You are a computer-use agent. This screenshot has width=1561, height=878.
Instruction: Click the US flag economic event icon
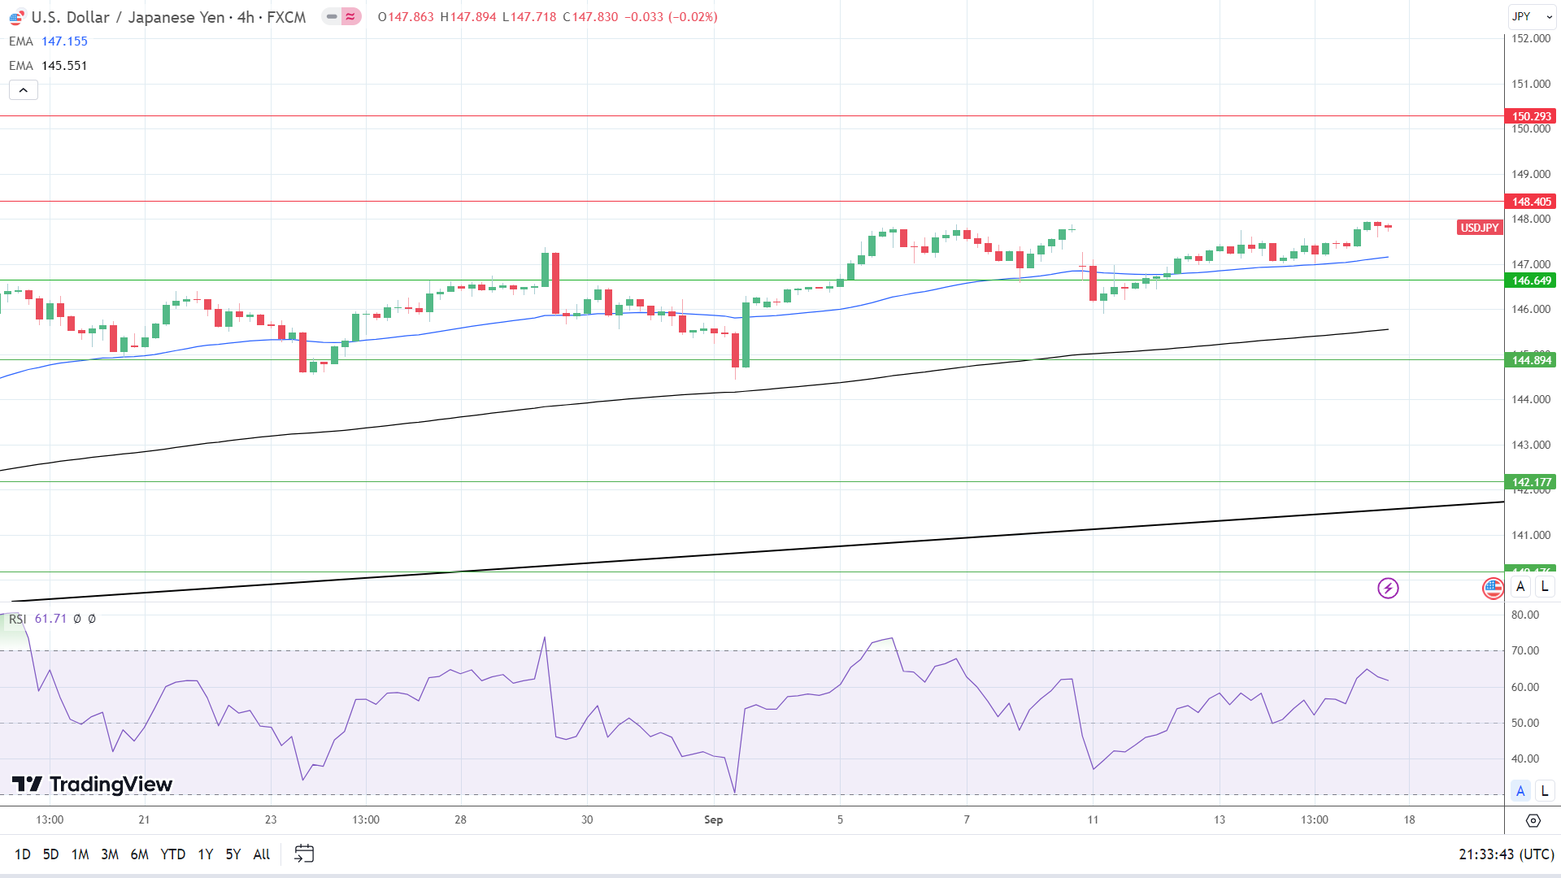point(1493,588)
